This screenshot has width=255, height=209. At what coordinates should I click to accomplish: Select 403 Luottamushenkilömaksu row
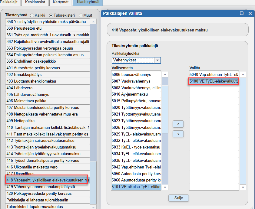(x=48, y=81)
